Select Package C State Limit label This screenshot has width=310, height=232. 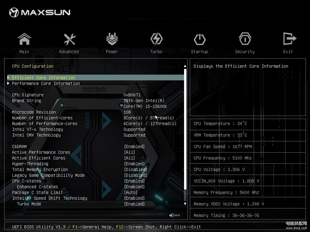coord(37,192)
